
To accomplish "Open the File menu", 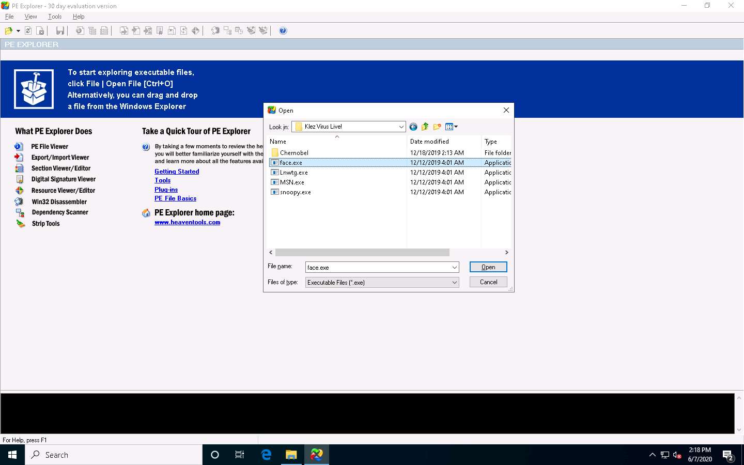I will click(x=9, y=17).
